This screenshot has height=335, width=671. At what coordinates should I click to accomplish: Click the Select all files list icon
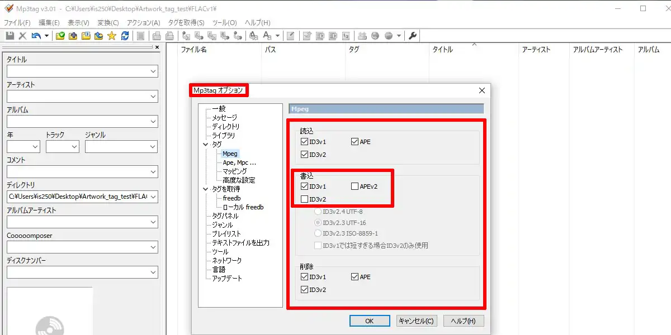click(140, 36)
